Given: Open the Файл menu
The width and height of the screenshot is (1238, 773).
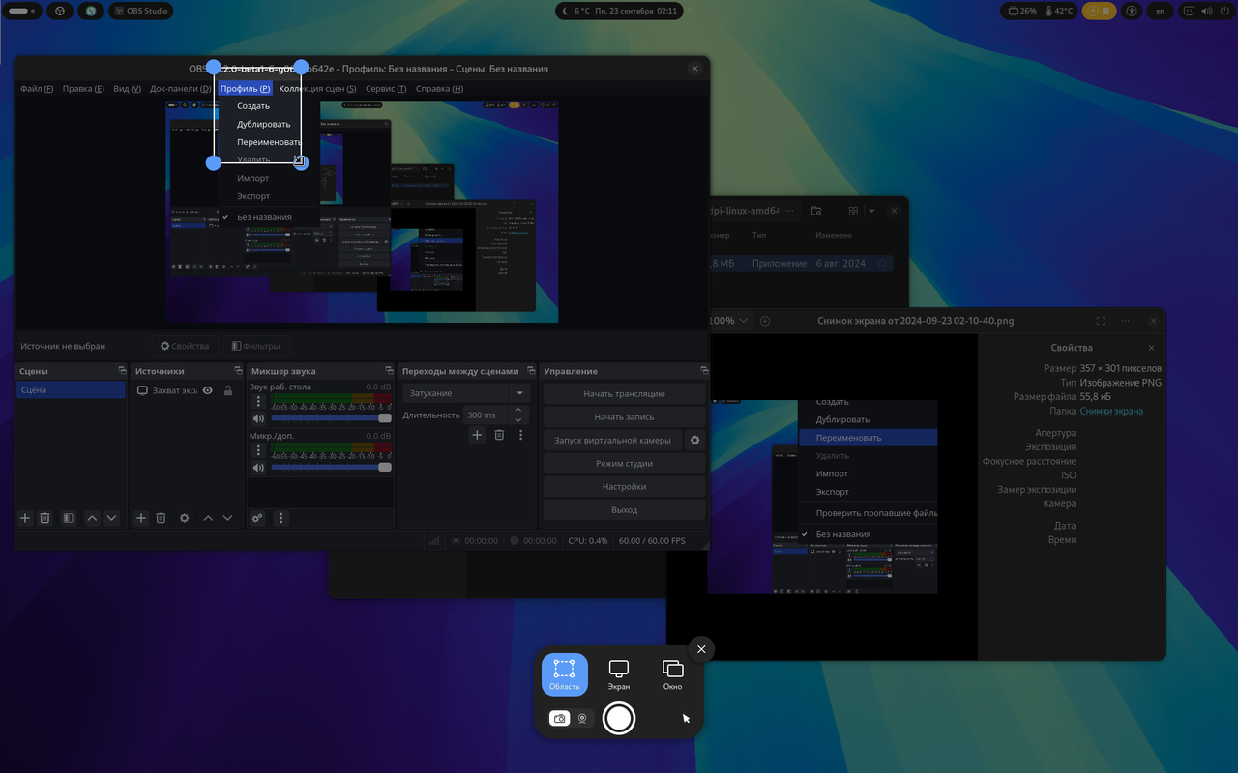Looking at the screenshot, I should (x=37, y=89).
